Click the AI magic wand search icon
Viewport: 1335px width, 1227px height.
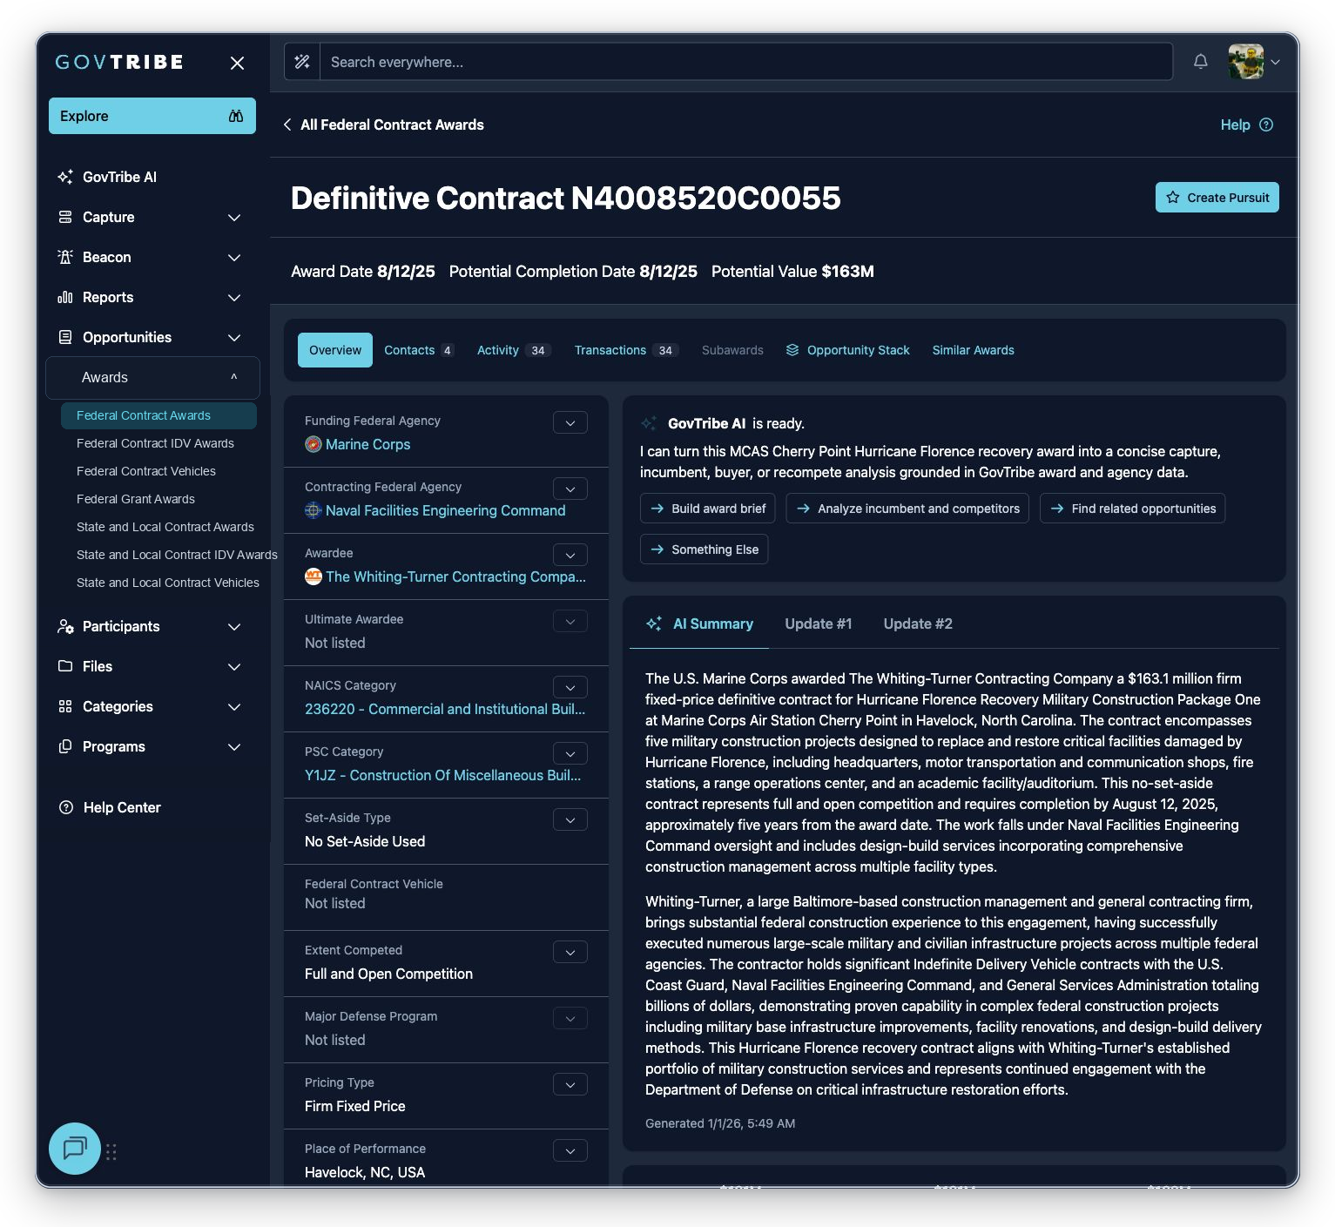tap(302, 62)
